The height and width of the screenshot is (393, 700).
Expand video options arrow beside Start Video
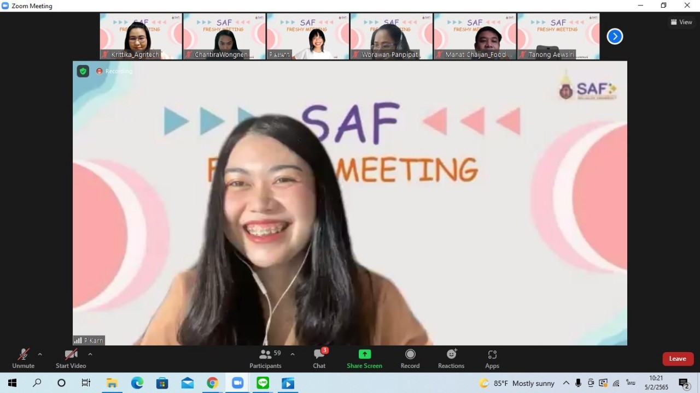click(x=90, y=354)
